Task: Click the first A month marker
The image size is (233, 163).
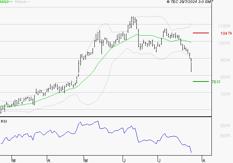Action: 49,161
